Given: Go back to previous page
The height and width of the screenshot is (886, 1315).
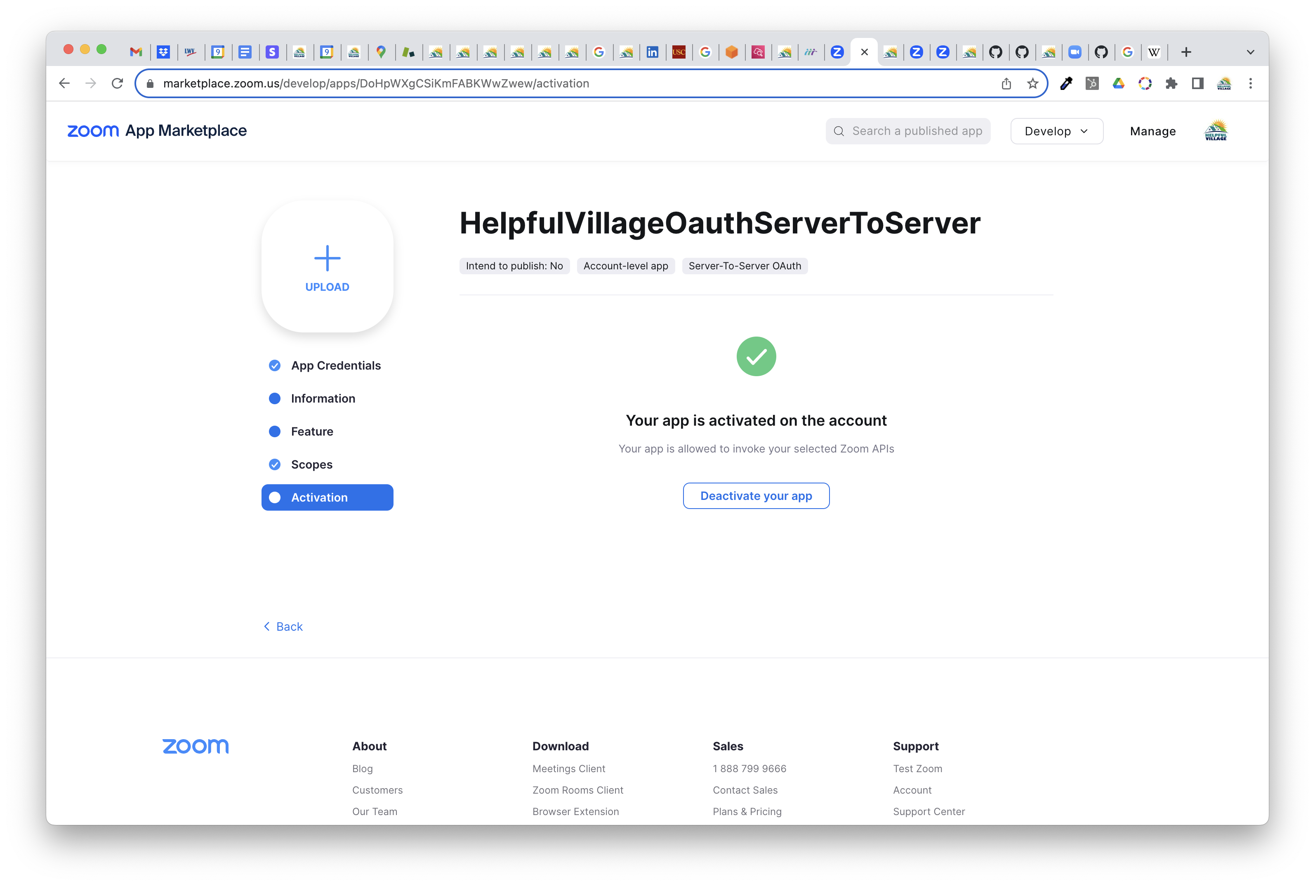Looking at the screenshot, I should click(x=64, y=84).
